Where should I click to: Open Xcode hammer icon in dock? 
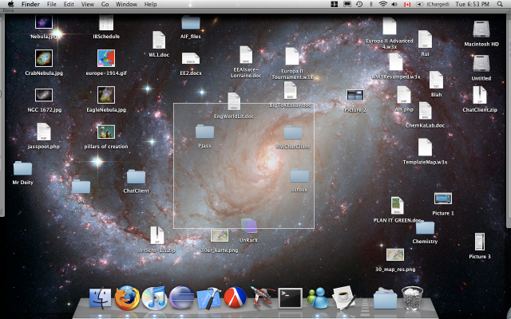[208, 297]
